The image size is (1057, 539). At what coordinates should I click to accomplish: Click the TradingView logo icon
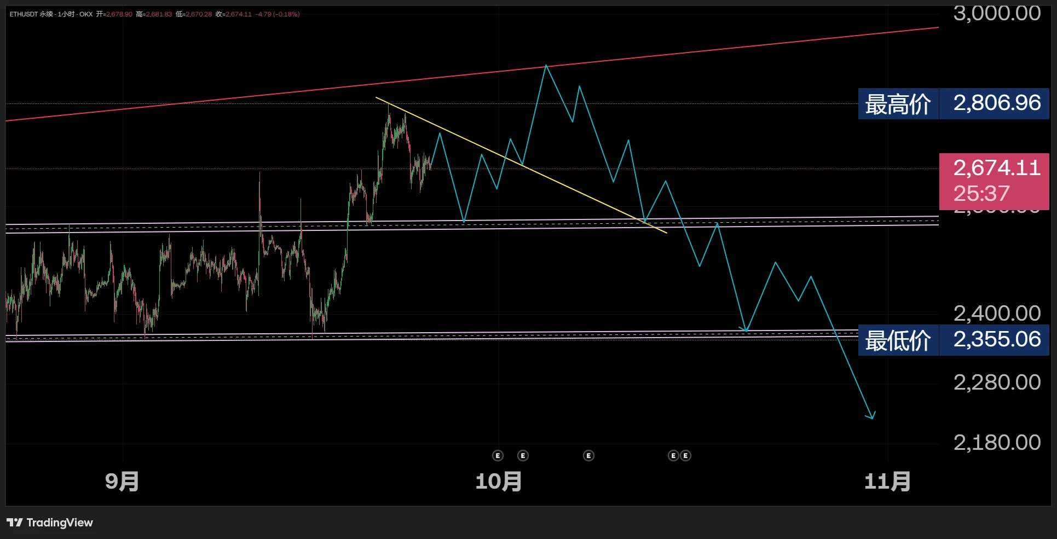[15, 523]
